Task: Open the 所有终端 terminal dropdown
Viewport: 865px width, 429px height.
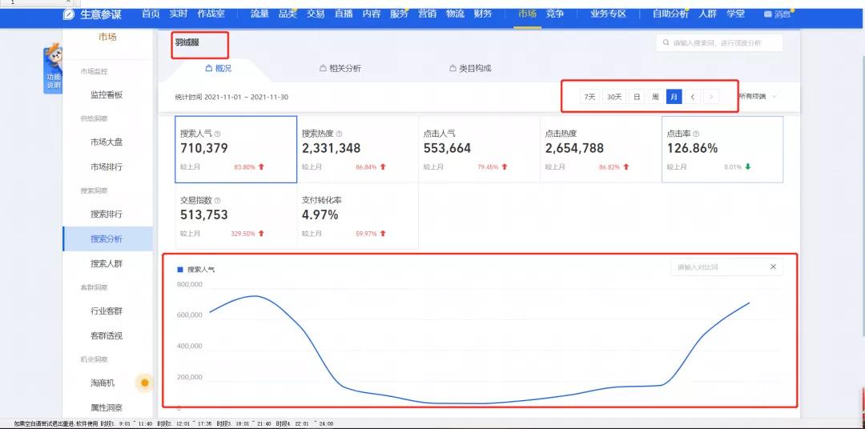Action: [758, 97]
